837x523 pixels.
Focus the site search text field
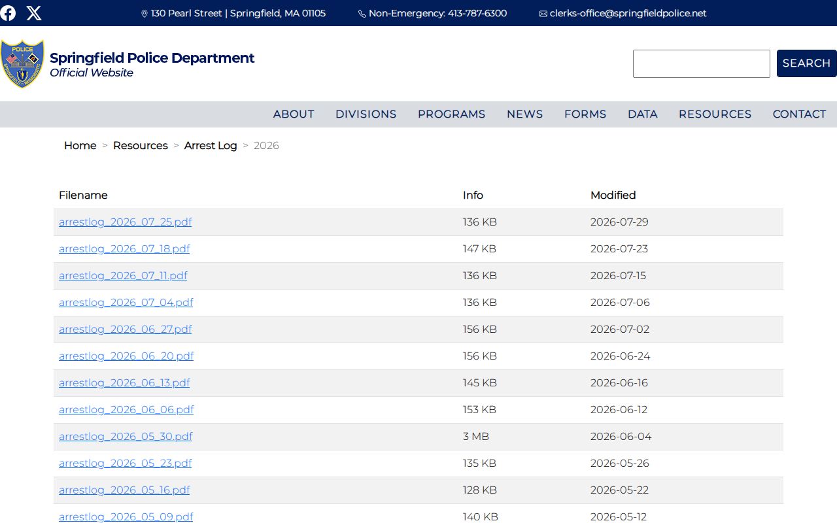(x=702, y=63)
